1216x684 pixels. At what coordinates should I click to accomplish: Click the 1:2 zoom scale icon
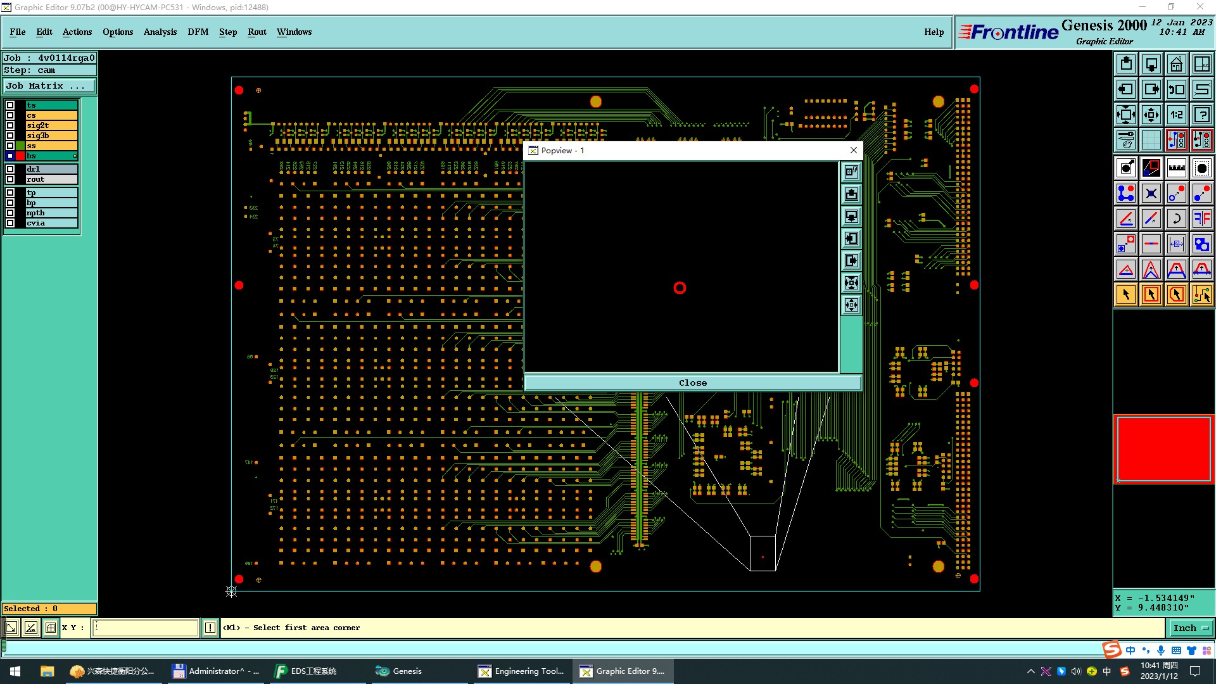pos(1176,115)
